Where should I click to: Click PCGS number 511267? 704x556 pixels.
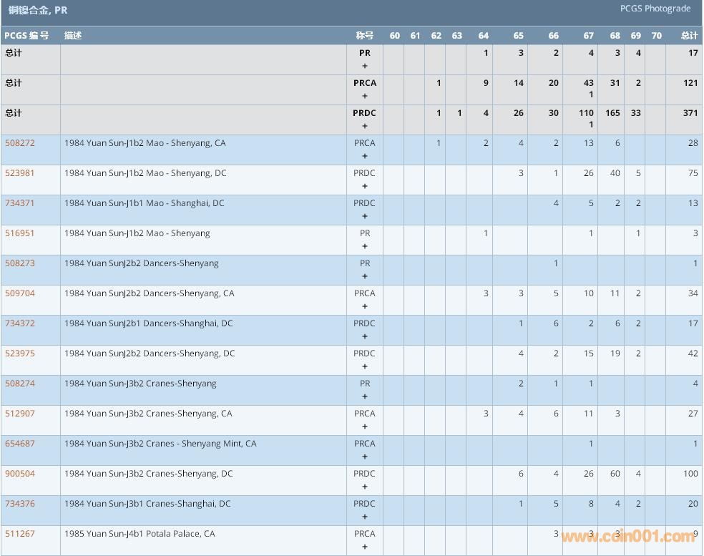tap(20, 534)
